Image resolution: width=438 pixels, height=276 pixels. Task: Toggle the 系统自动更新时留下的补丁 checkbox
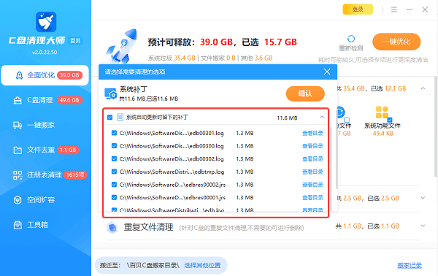[x=109, y=118]
